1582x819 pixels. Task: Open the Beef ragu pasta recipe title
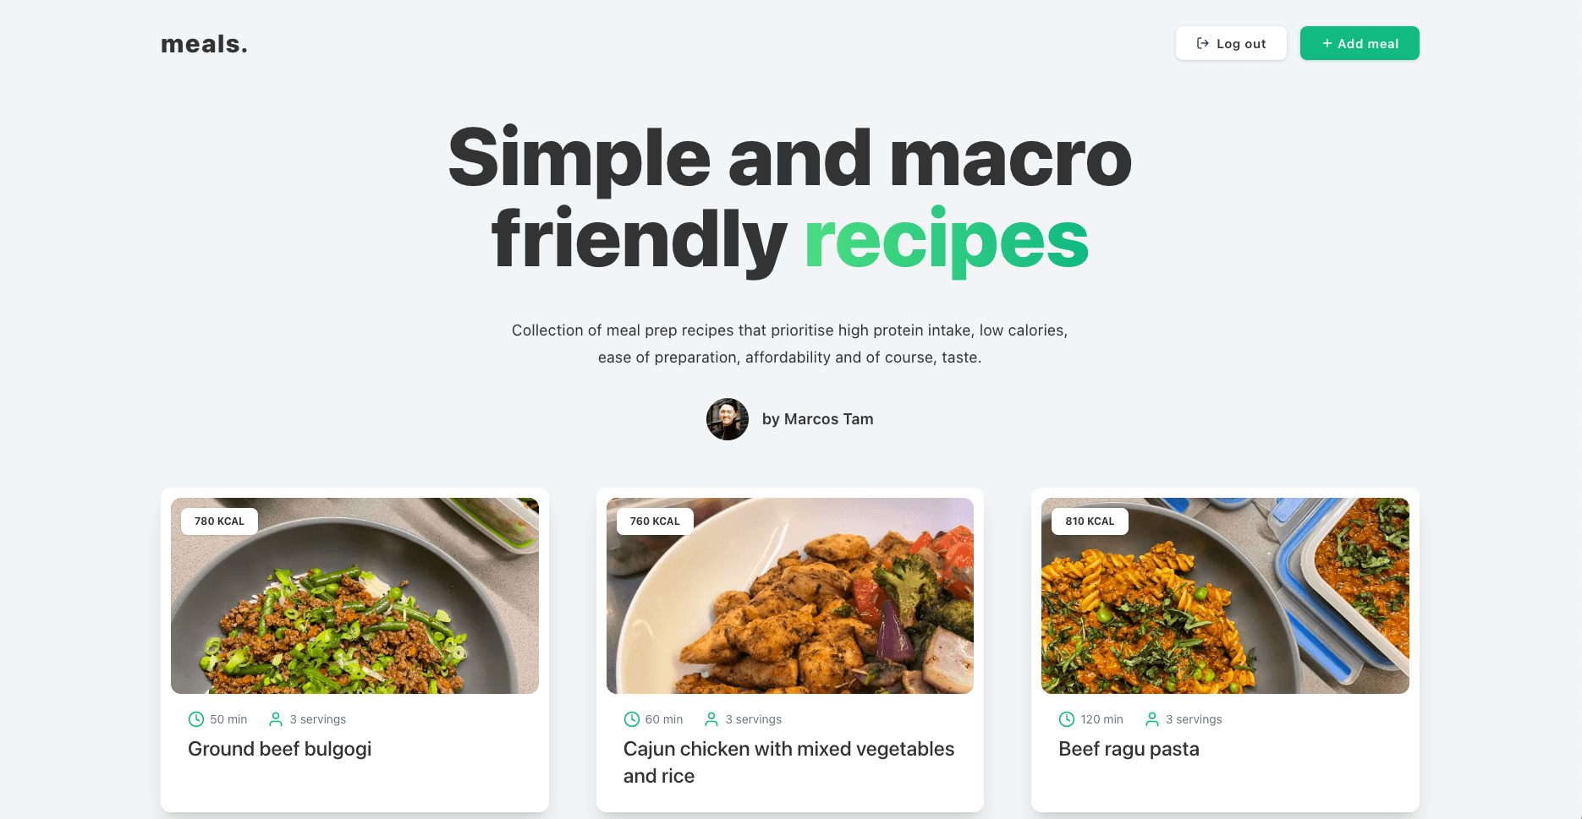[x=1129, y=749]
